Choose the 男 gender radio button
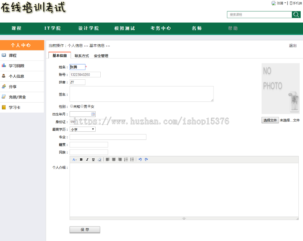The image size is (303, 241). pyautogui.click(x=81, y=106)
